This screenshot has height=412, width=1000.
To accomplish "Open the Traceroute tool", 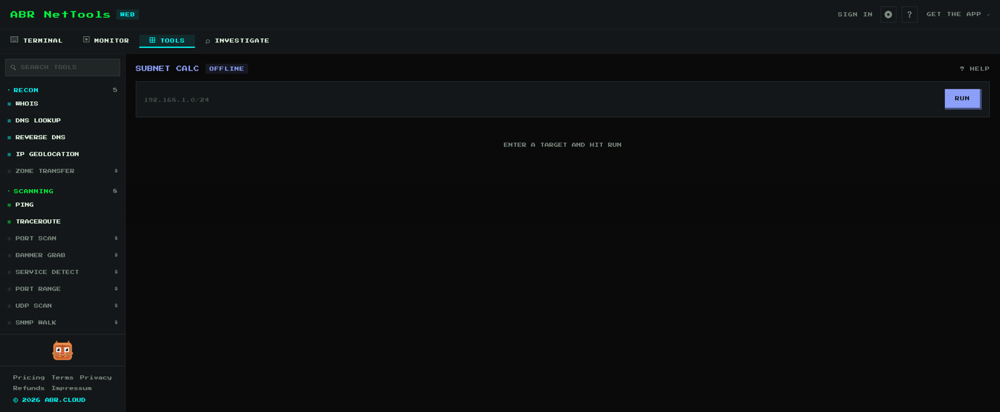I will tap(62, 222).
